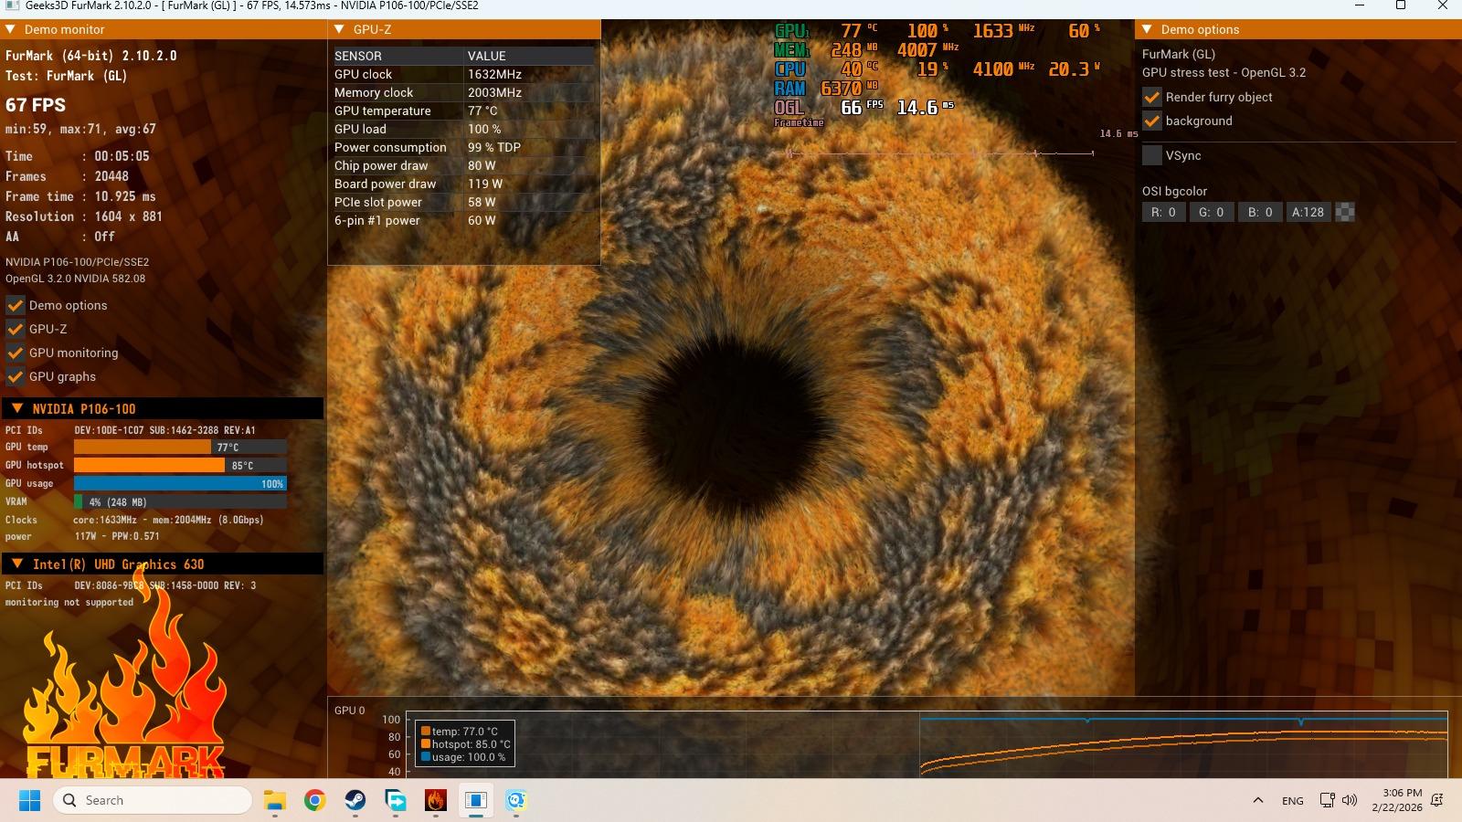Collapse the Intel UHD Graphics 630 section

(16, 564)
